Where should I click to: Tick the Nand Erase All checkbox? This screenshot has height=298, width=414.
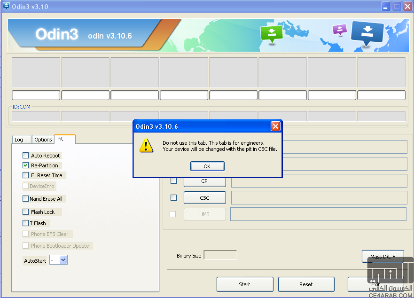[26, 199]
